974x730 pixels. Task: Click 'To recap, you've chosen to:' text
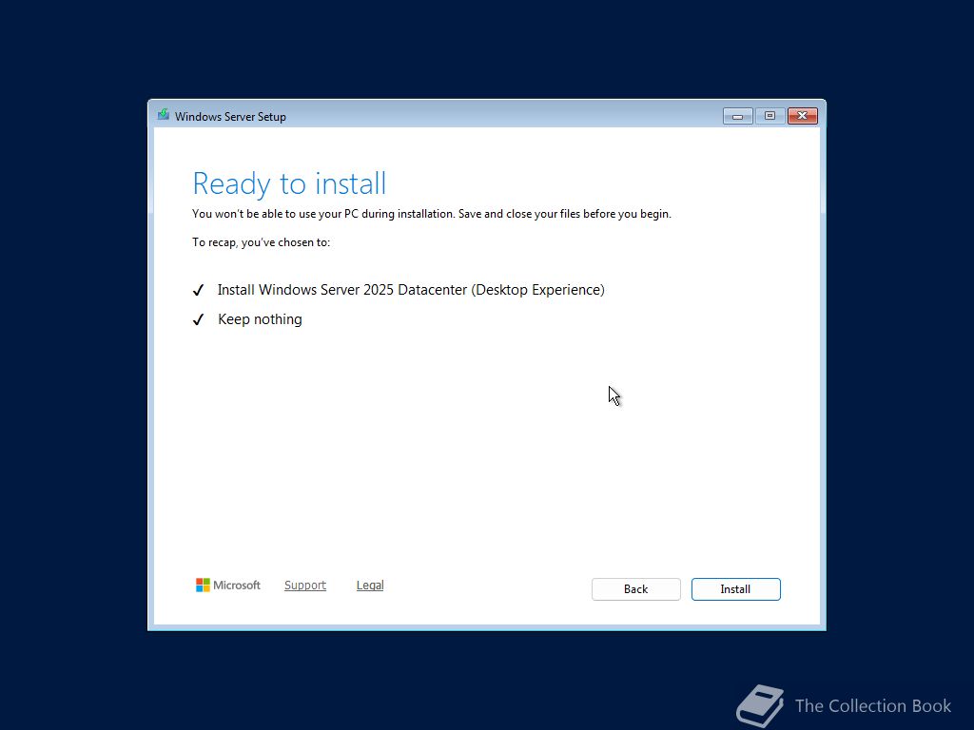pyautogui.click(x=261, y=242)
